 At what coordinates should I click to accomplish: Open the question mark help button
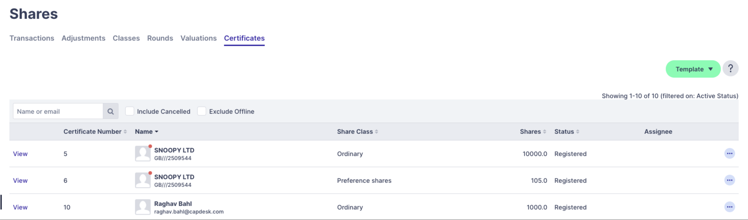730,69
